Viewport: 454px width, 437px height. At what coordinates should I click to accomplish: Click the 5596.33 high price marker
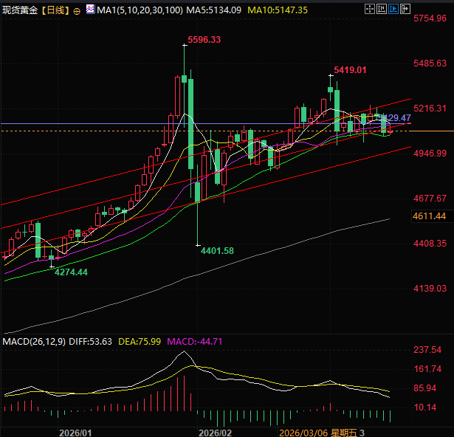tap(204, 40)
